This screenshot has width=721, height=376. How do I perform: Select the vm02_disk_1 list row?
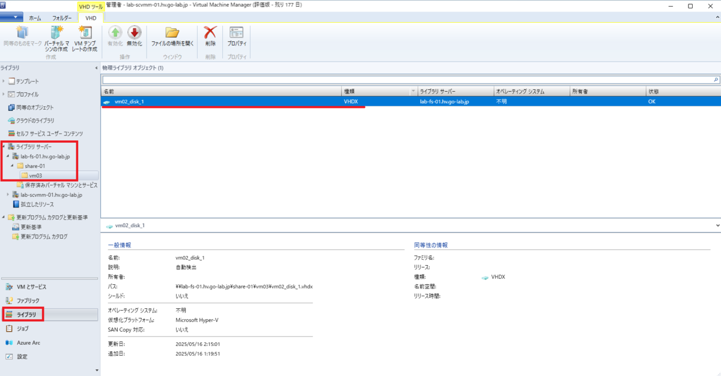point(411,101)
